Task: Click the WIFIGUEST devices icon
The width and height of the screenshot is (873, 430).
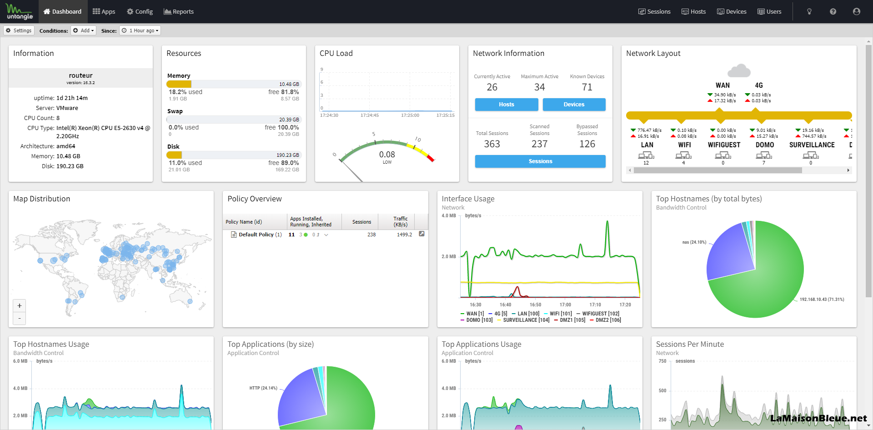Action: click(x=723, y=155)
